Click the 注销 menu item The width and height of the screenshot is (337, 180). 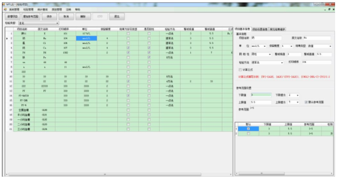tap(69, 10)
